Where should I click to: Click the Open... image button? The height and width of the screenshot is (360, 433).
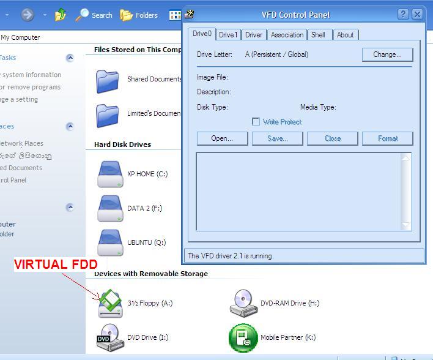[222, 138]
